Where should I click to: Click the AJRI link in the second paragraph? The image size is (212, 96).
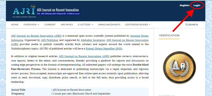pos(84,56)
